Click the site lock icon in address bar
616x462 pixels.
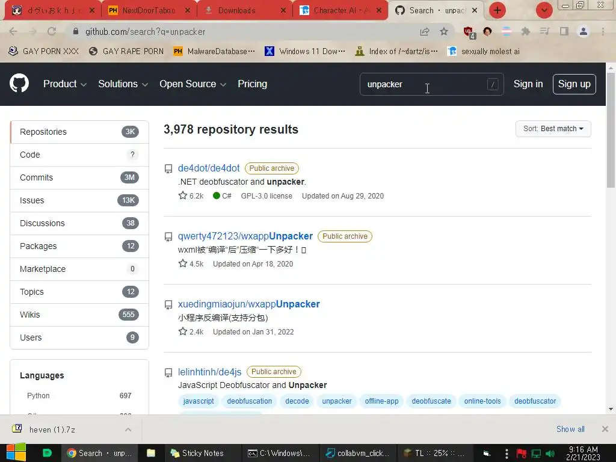tap(76, 31)
